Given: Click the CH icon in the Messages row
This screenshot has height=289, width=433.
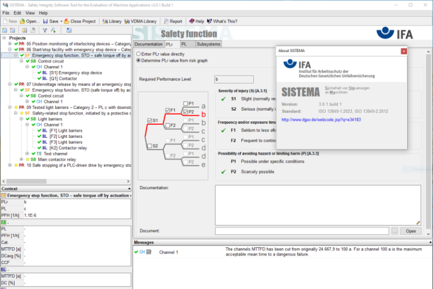Looking at the screenshot, I should coord(142,252).
